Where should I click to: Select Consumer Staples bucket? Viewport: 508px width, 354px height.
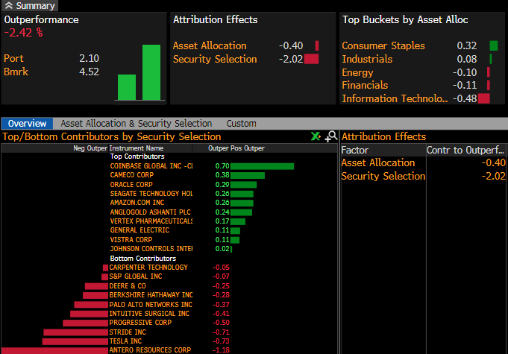(x=383, y=45)
